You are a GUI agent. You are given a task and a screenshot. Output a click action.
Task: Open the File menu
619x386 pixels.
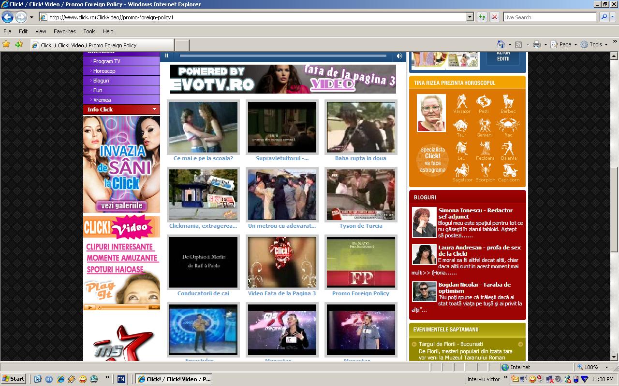pos(7,31)
